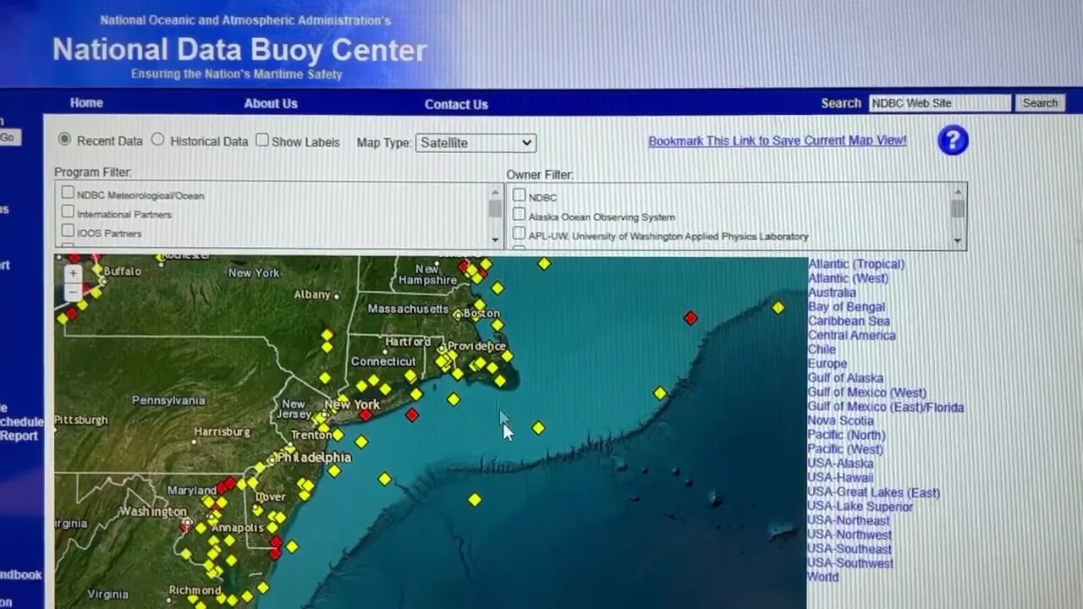The image size is (1083, 609).
Task: Open the USA-Lake Superior region link
Action: click(x=860, y=507)
